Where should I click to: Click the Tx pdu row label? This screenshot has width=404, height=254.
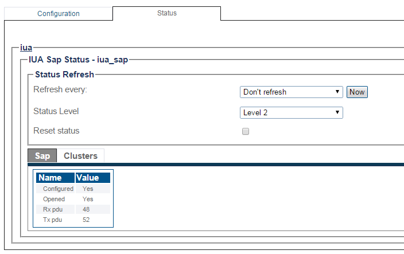pyautogui.click(x=53, y=220)
